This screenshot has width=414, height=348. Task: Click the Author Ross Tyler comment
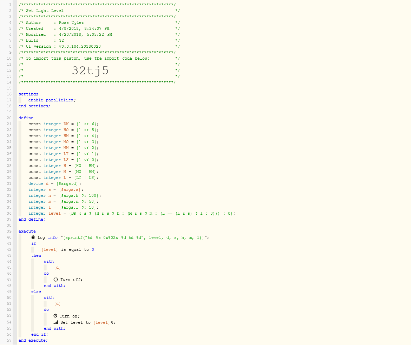point(99,23)
